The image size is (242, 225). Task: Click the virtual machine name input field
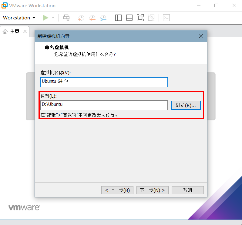(104, 82)
